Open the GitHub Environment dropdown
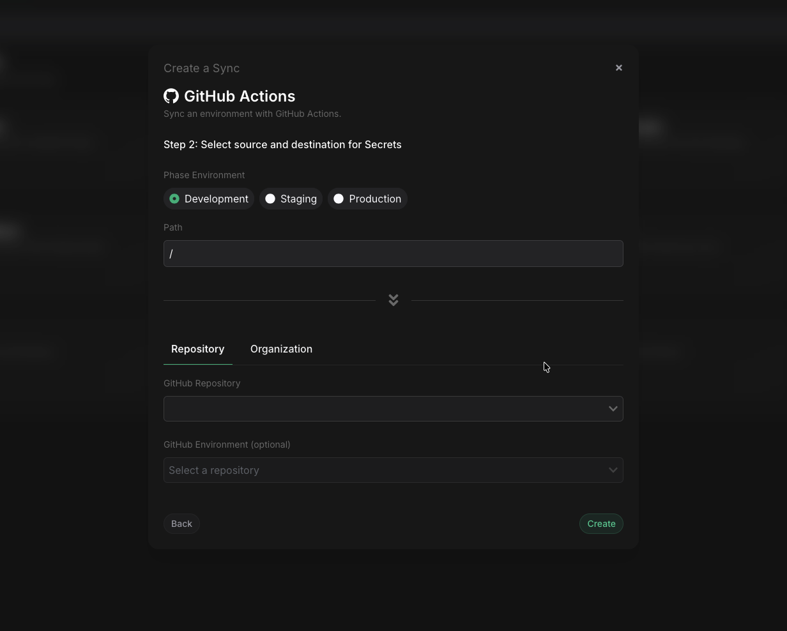 coord(393,470)
